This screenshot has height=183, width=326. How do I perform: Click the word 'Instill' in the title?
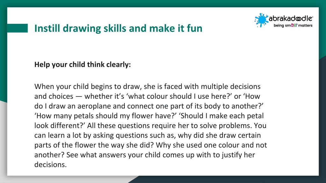coord(47,28)
